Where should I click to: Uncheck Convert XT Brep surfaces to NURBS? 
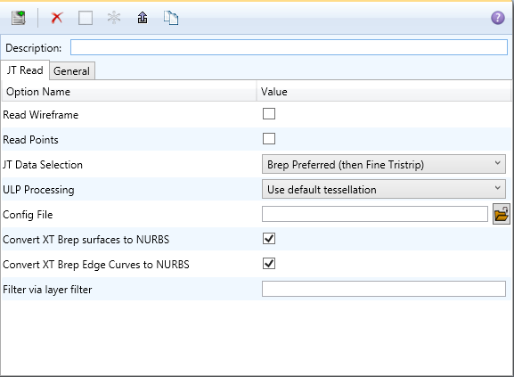269,239
